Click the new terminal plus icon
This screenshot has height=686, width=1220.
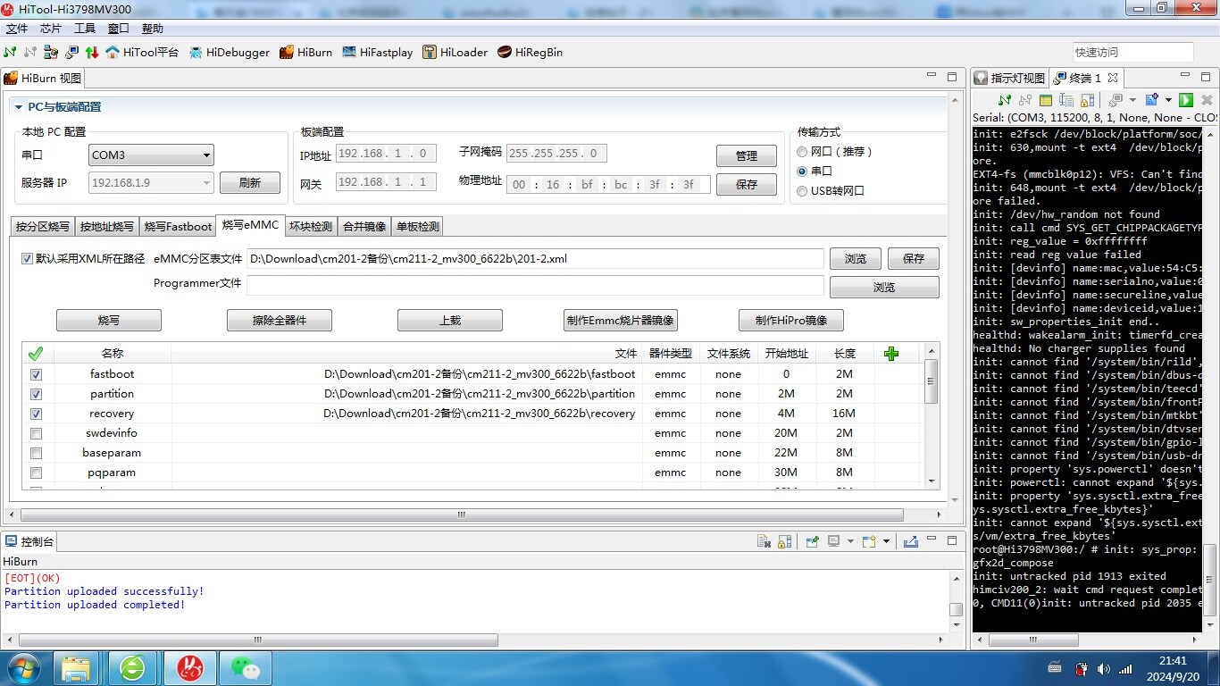tap(1152, 100)
